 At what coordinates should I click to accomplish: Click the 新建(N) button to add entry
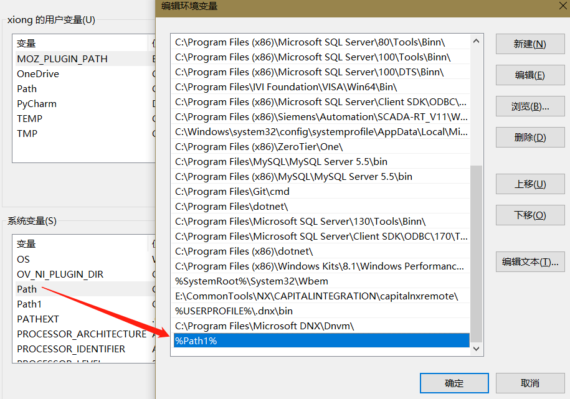click(x=529, y=44)
